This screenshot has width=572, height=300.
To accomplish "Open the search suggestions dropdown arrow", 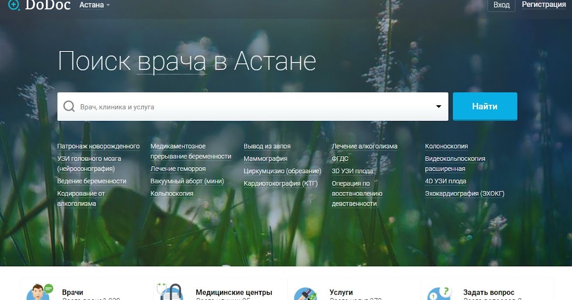I will click(x=438, y=106).
